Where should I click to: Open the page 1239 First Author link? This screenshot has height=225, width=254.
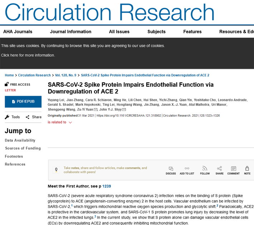click(107, 186)
